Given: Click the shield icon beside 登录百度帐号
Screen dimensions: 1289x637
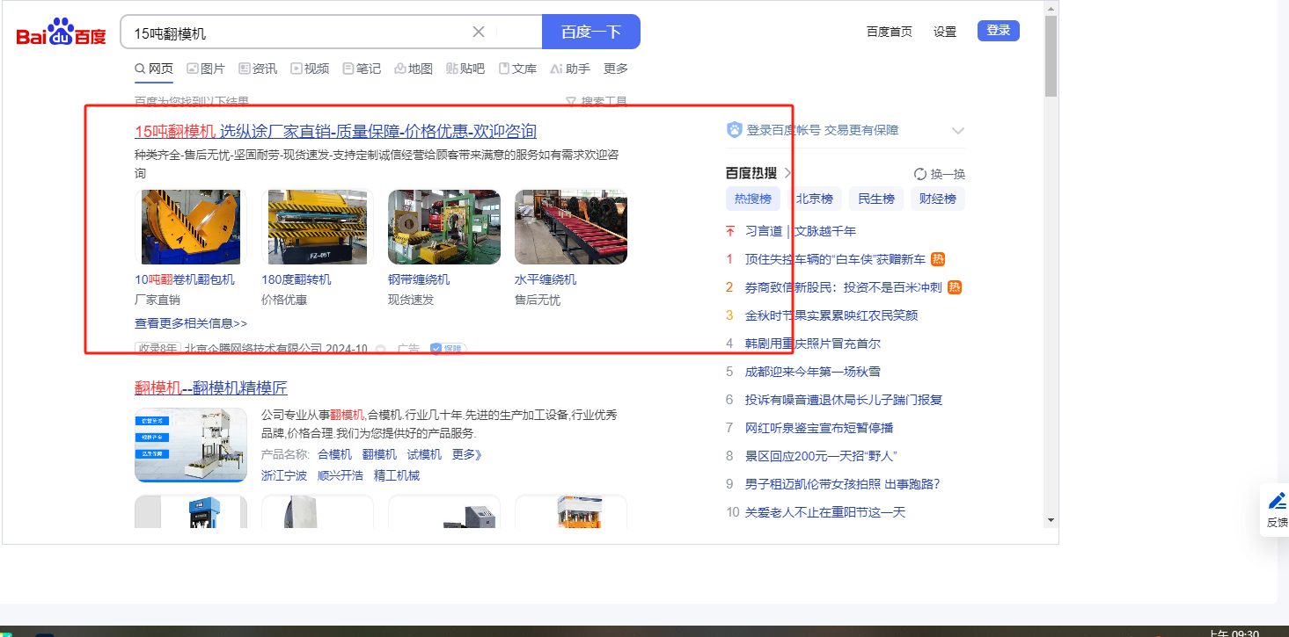Looking at the screenshot, I should tap(734, 130).
